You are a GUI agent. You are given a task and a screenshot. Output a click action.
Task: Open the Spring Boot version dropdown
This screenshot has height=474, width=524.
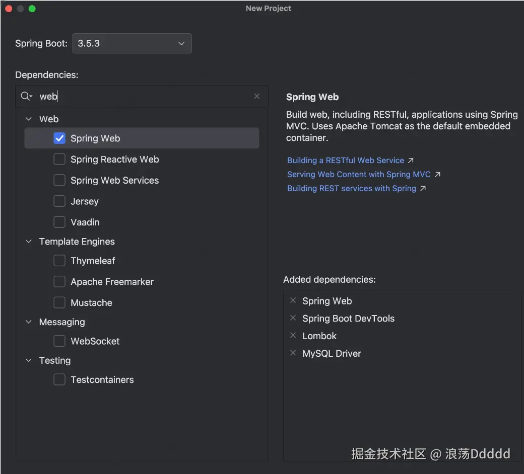(x=132, y=44)
